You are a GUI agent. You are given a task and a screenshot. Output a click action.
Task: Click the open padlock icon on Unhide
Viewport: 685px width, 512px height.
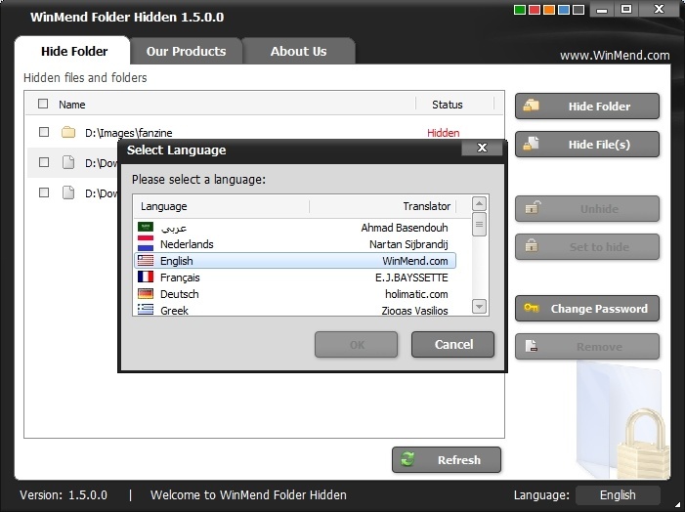click(533, 206)
